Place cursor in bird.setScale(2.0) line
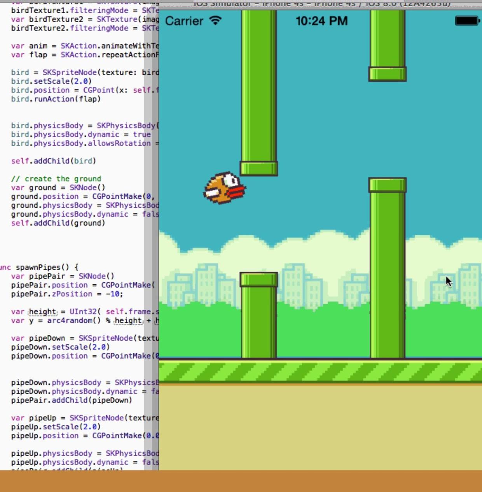This screenshot has height=492, width=482. pos(51,81)
